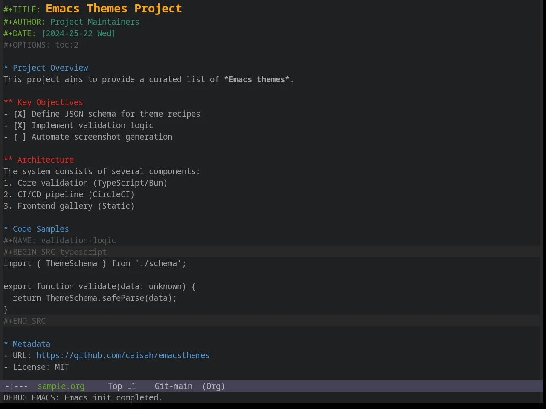Click the '#+AUTHOR:' keyword
546x409 pixels.
24,22
